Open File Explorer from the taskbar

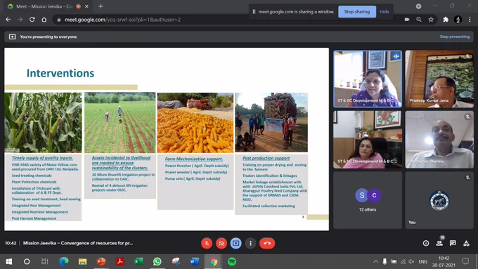click(82, 261)
